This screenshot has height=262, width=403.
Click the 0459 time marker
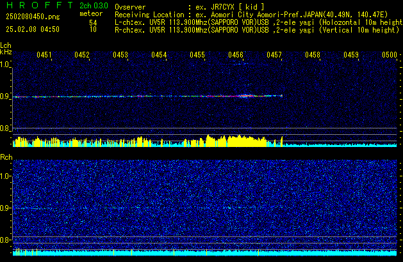351,55
